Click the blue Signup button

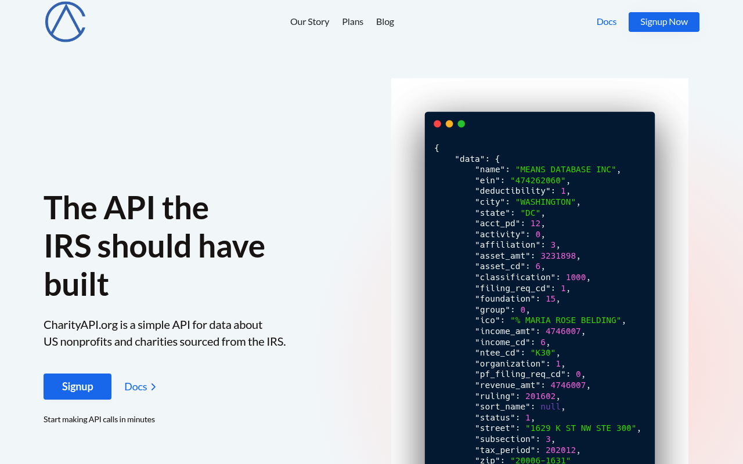pos(77,386)
